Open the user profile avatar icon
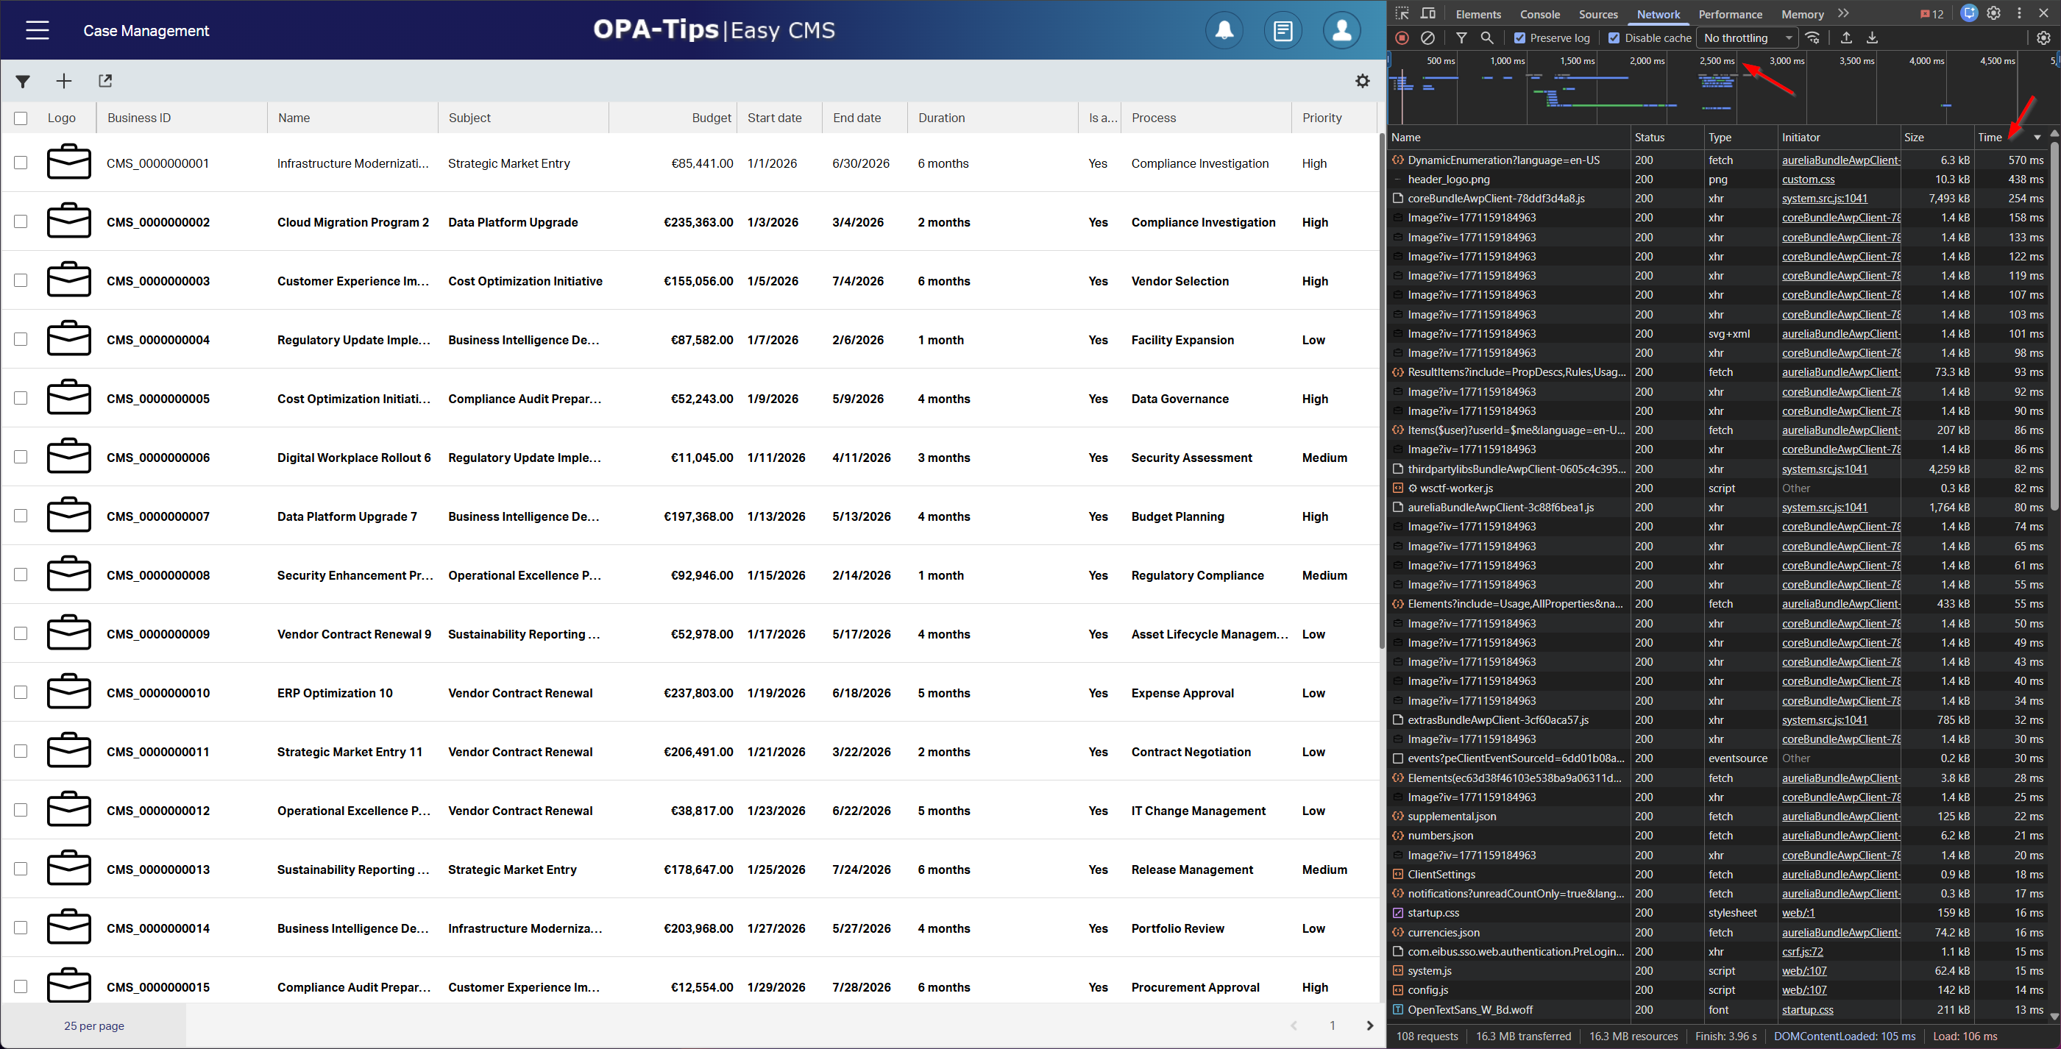The width and height of the screenshot is (2061, 1049). [1341, 30]
